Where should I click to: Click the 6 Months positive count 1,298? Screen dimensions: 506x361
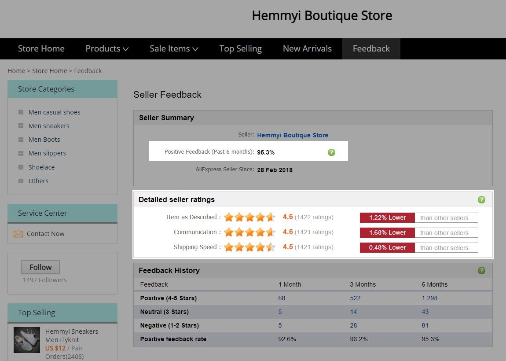click(429, 298)
